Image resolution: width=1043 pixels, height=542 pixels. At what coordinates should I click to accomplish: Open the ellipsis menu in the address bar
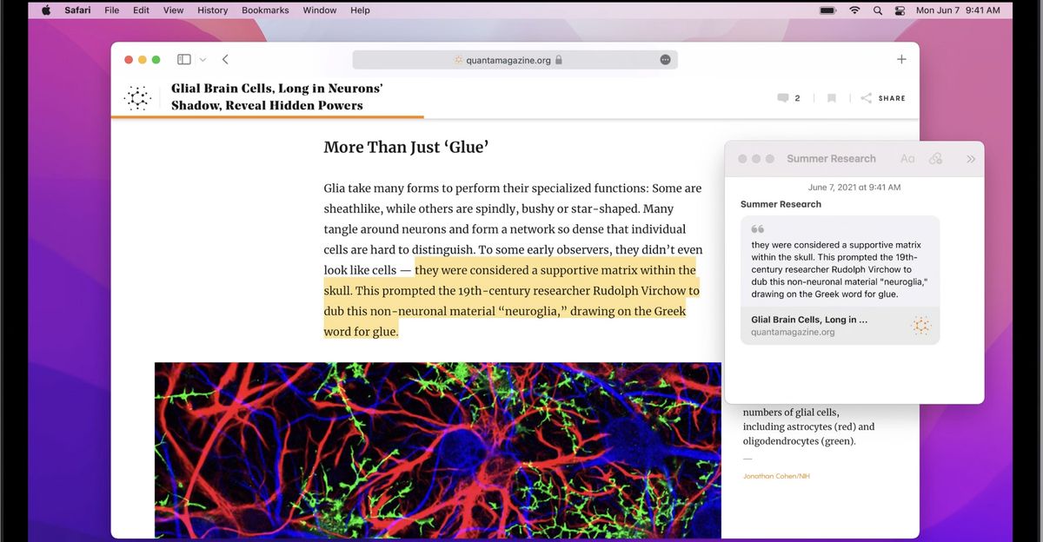pyautogui.click(x=664, y=59)
